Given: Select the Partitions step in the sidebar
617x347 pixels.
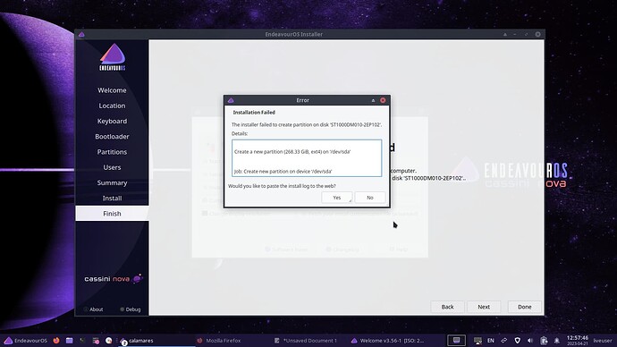Looking at the screenshot, I should [112, 151].
